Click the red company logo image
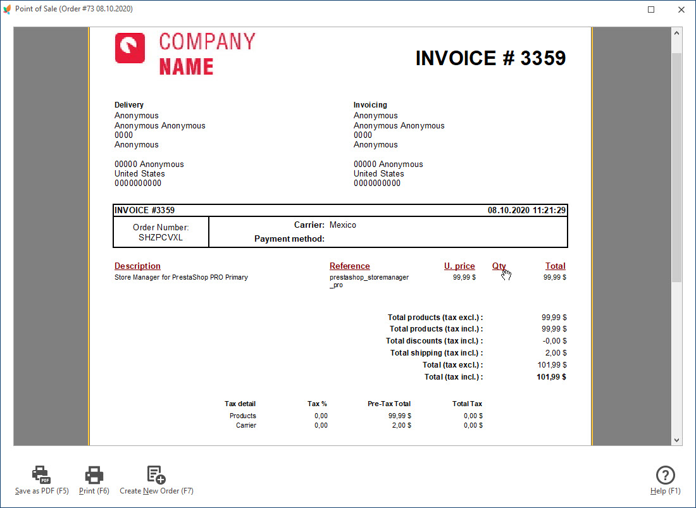 point(130,48)
